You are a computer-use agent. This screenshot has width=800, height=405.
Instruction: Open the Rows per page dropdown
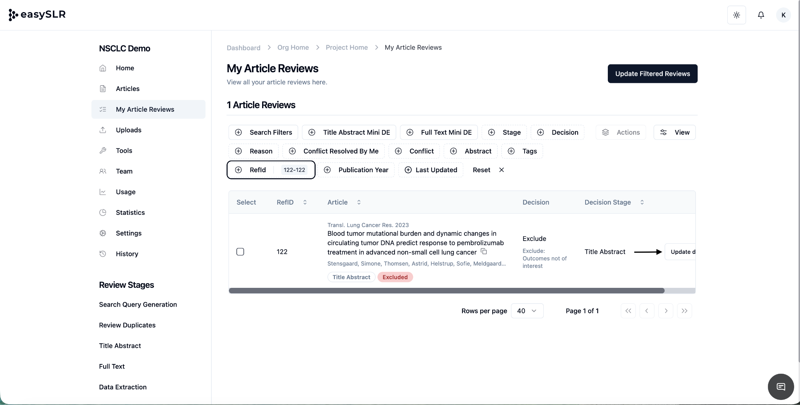pos(527,311)
